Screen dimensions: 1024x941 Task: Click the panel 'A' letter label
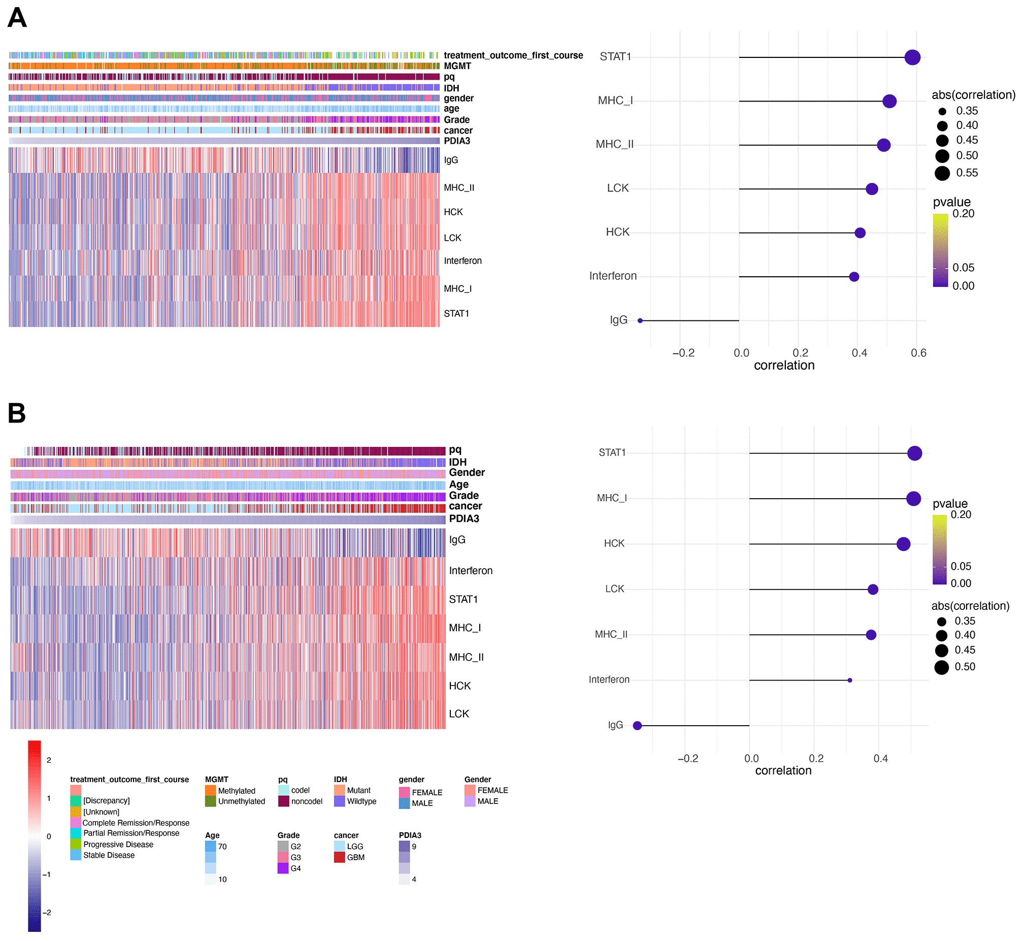[x=17, y=18]
